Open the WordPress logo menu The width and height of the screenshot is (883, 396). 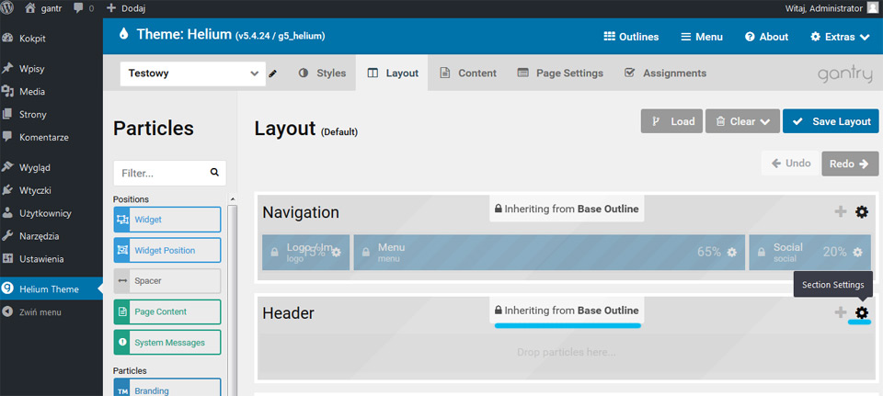[8, 8]
